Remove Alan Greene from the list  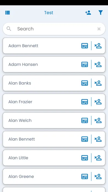[98, 177]
